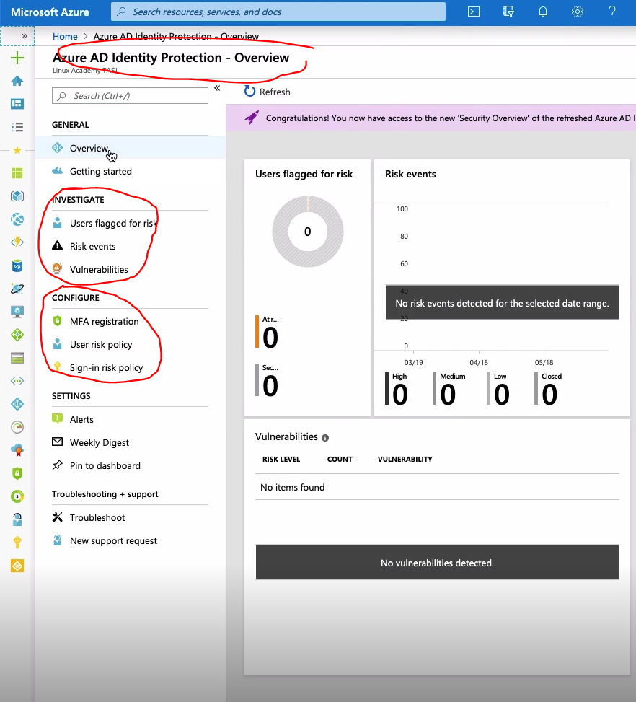Image resolution: width=636 pixels, height=702 pixels.
Task: Open Cloud Shell from the top bar
Action: pyautogui.click(x=474, y=12)
